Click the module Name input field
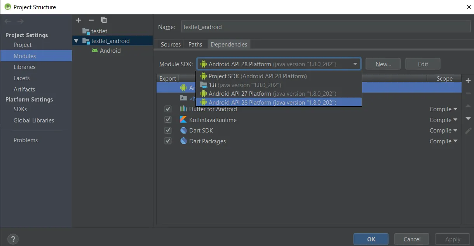The height and width of the screenshot is (246, 474). click(326, 26)
